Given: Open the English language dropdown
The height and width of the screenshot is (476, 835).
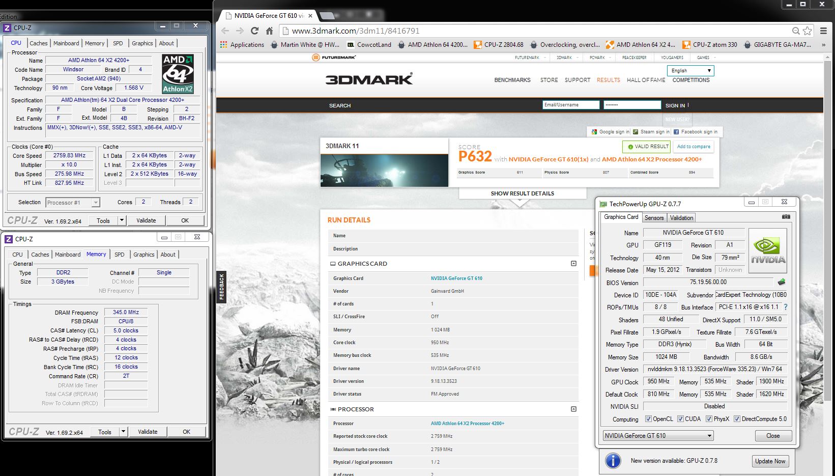Looking at the screenshot, I should click(690, 71).
